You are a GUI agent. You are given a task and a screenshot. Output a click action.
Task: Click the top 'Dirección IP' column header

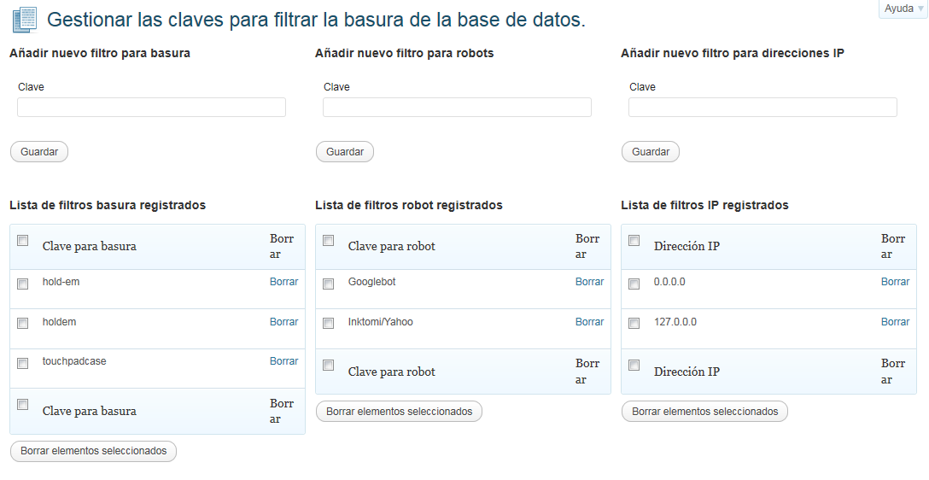point(687,247)
